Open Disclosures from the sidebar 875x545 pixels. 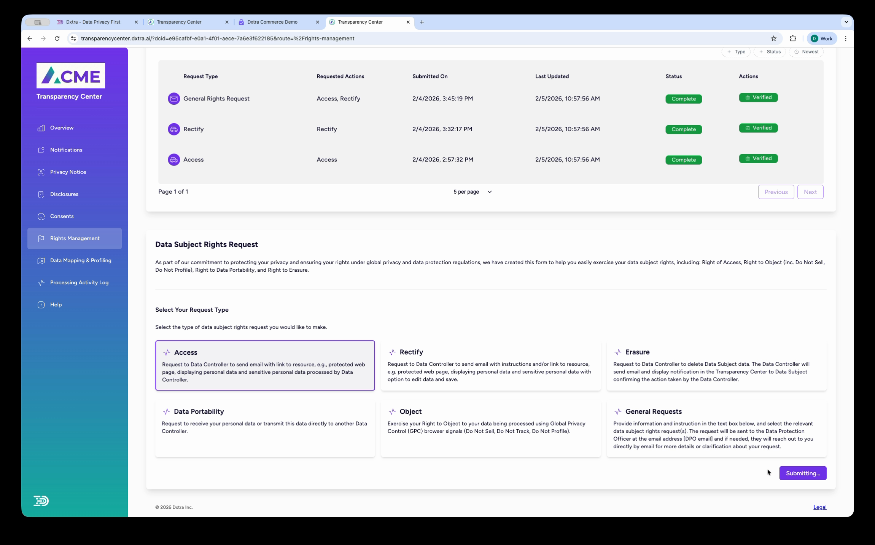[x=64, y=194]
